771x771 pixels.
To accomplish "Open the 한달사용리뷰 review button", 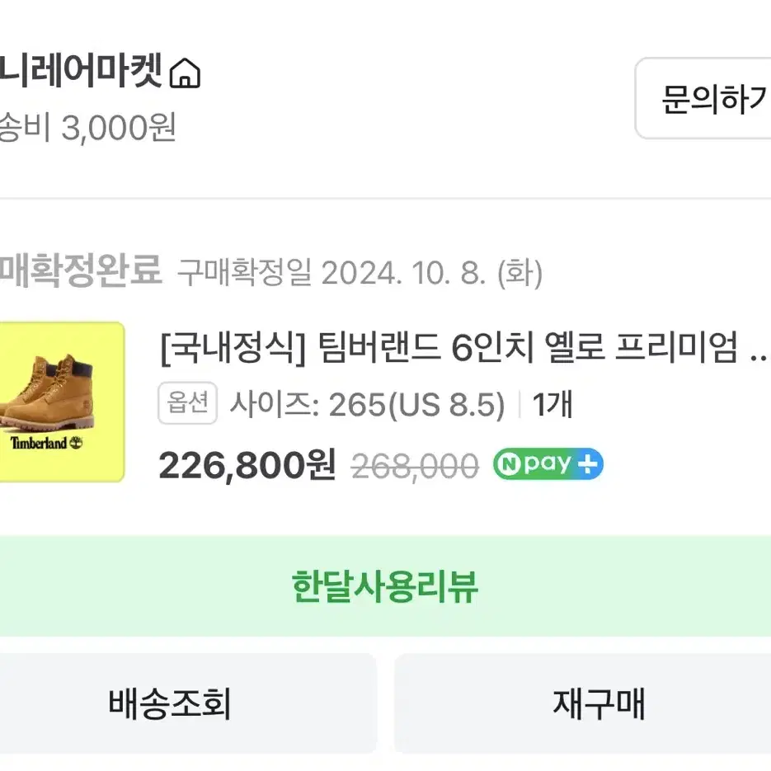I will 386,586.
